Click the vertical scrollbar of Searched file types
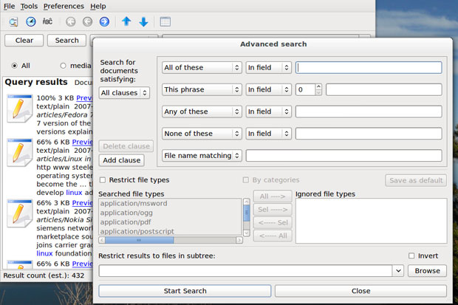Screen dimensions: 458x305 coord(247,217)
